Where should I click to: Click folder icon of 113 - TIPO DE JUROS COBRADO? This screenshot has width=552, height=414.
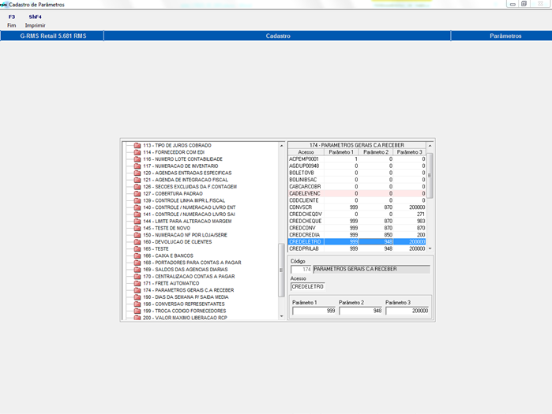(137, 146)
